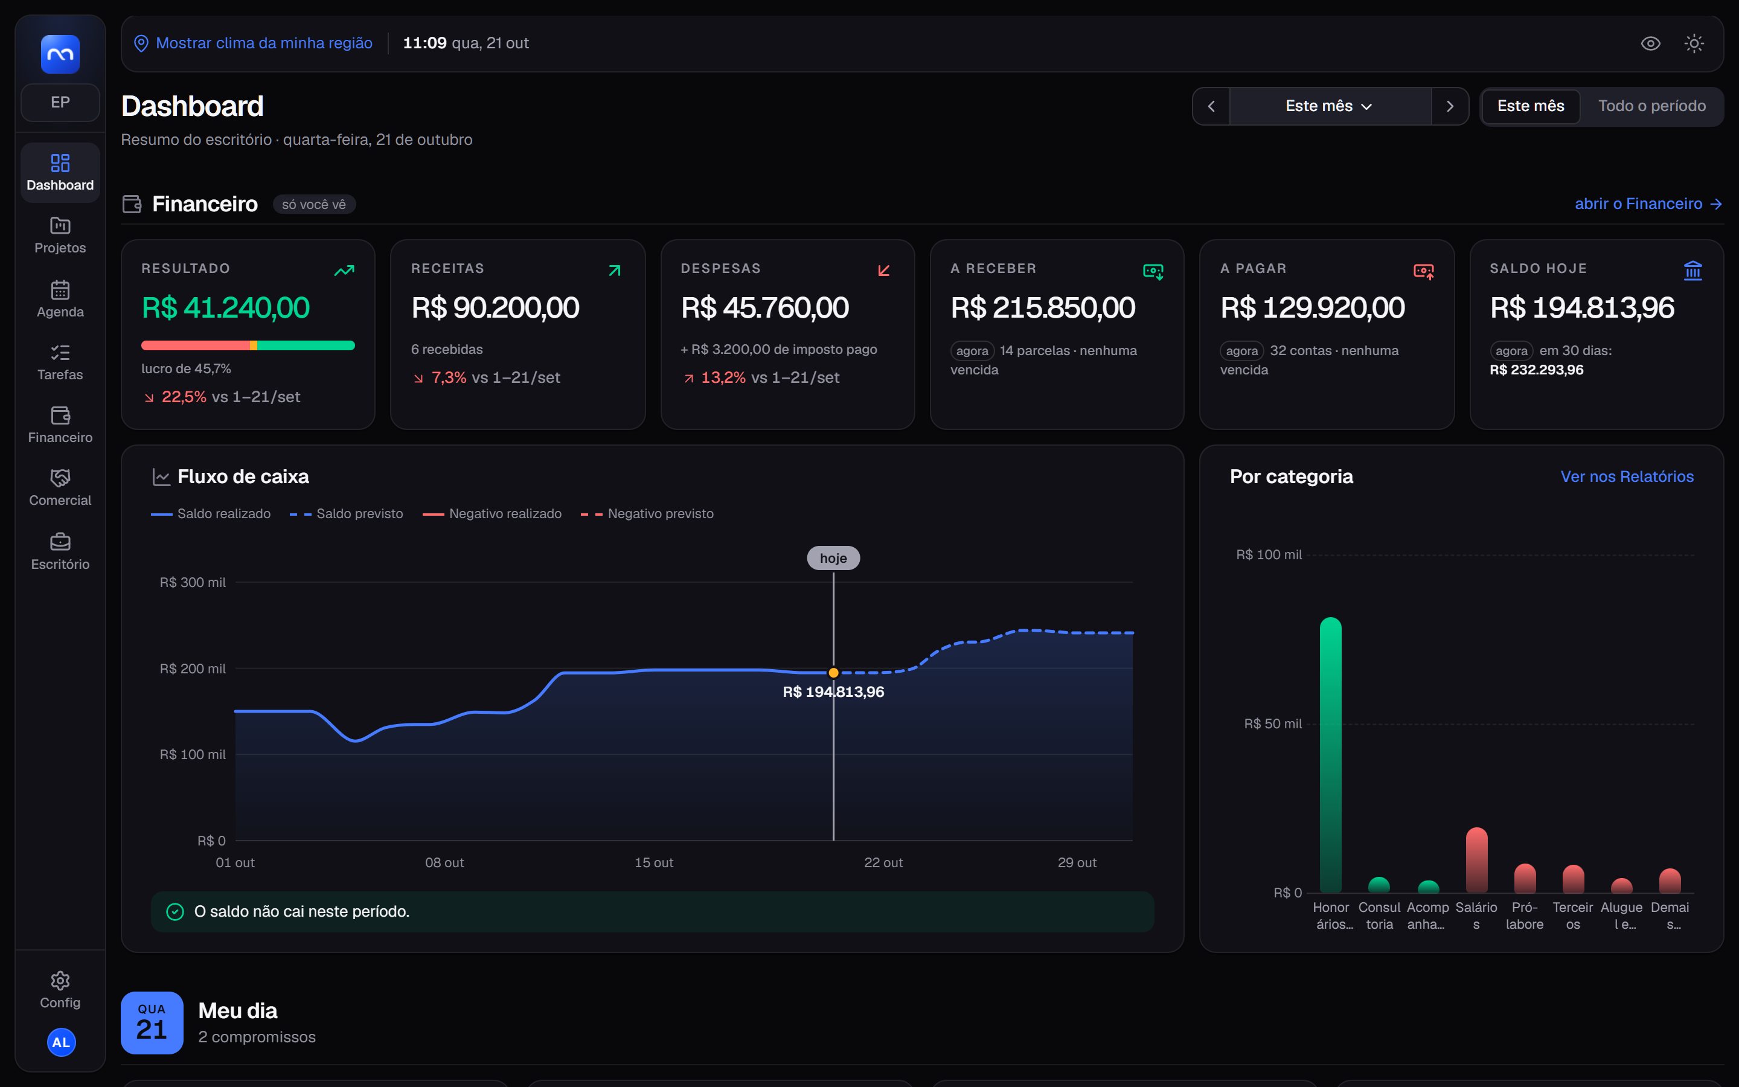Click the A Receber money icon
The width and height of the screenshot is (1739, 1087).
click(1153, 271)
